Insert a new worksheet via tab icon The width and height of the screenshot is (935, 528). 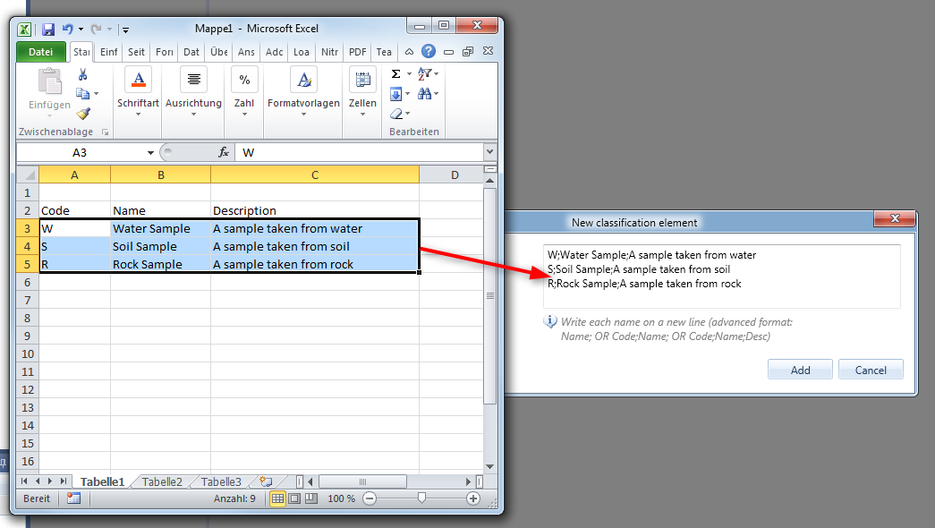[266, 481]
